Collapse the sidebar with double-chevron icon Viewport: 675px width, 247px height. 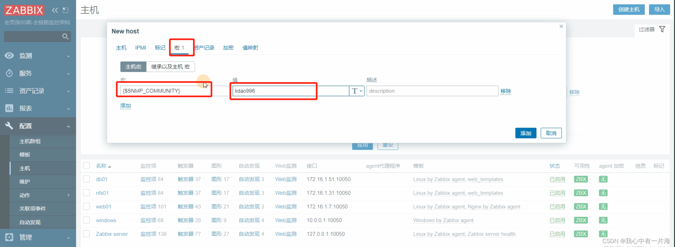(x=55, y=10)
